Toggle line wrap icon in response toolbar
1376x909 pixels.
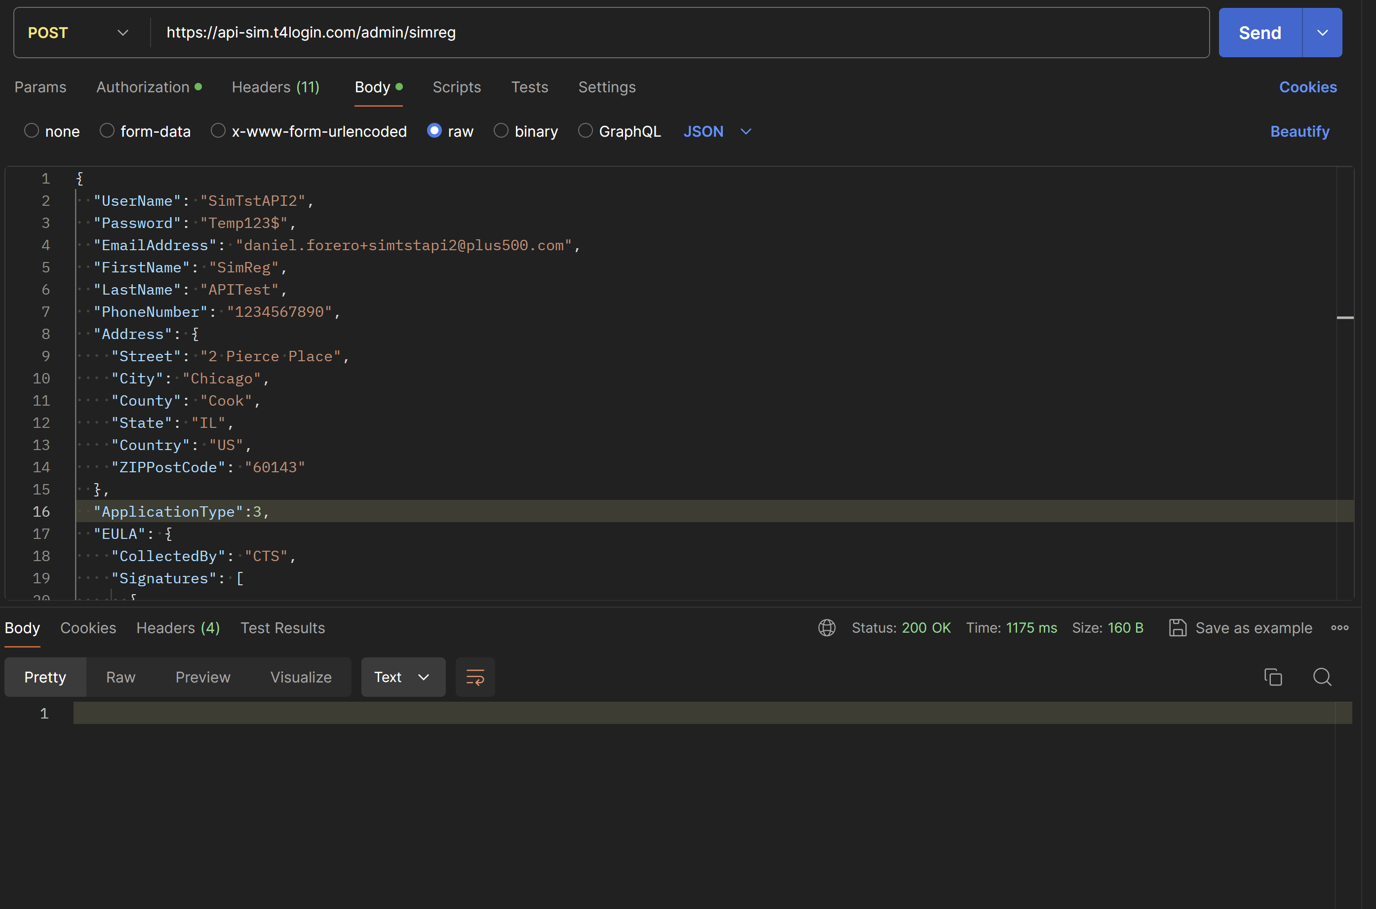[x=475, y=677]
